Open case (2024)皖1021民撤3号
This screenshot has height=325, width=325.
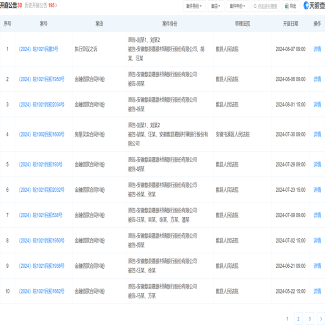[38, 49]
